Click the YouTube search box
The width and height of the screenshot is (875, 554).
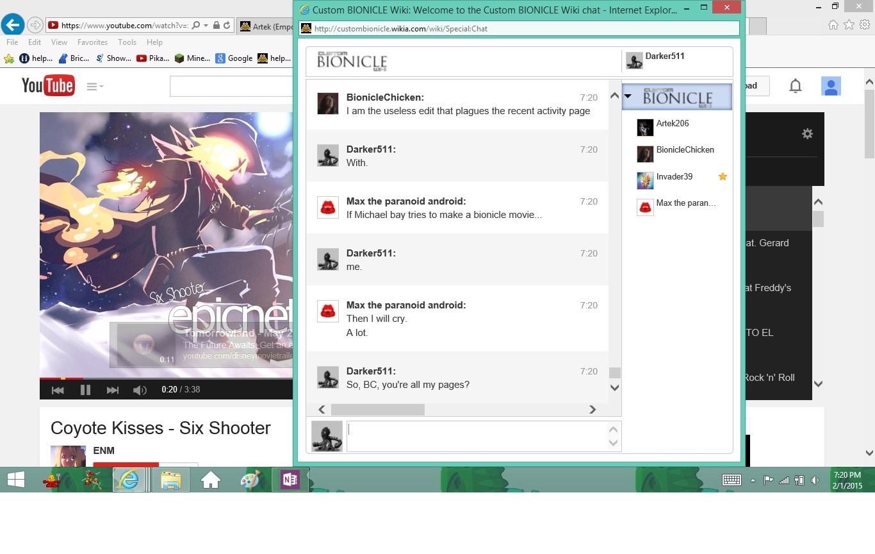click(231, 86)
